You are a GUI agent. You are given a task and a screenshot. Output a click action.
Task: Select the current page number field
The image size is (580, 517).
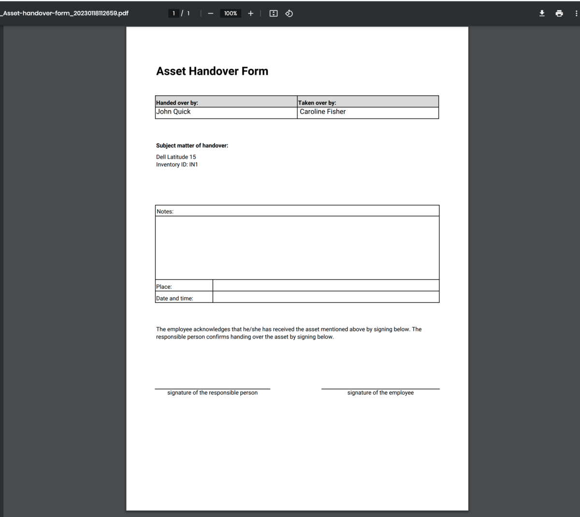click(174, 13)
